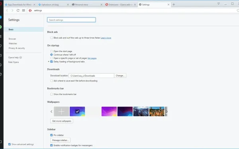This screenshot has height=149, width=239.
Task: Click Get more wallpapers button
Action: point(62,121)
